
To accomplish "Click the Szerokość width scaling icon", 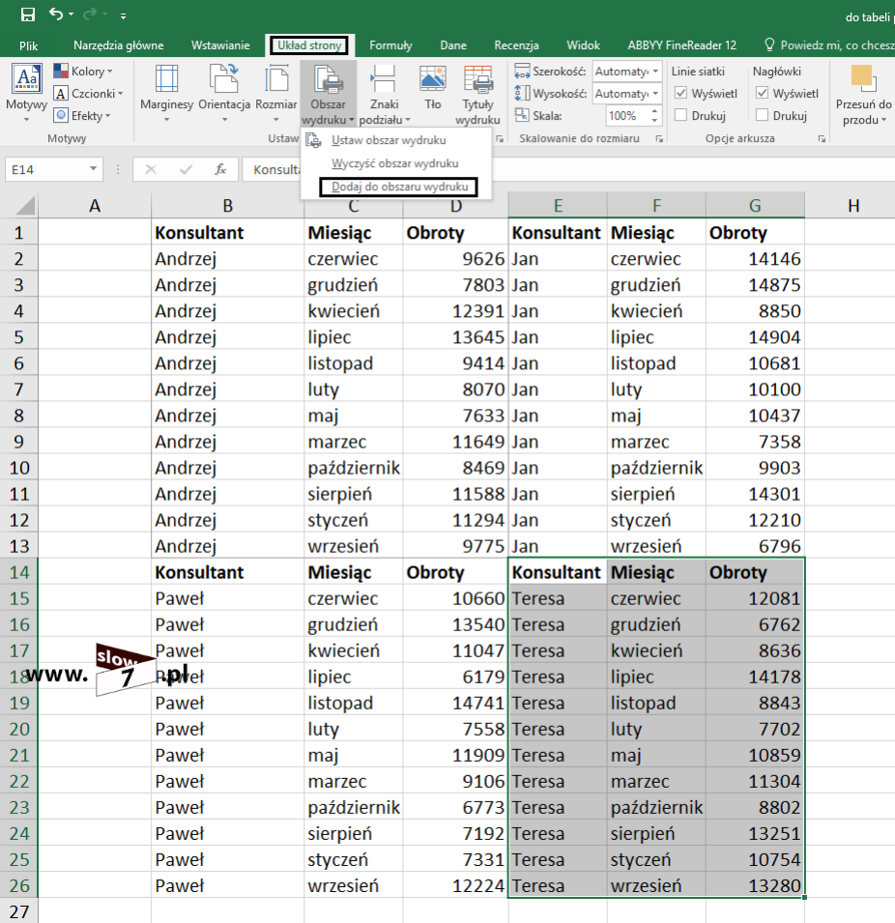I will click(x=522, y=72).
